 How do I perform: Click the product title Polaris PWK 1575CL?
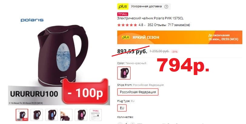pos(150,18)
